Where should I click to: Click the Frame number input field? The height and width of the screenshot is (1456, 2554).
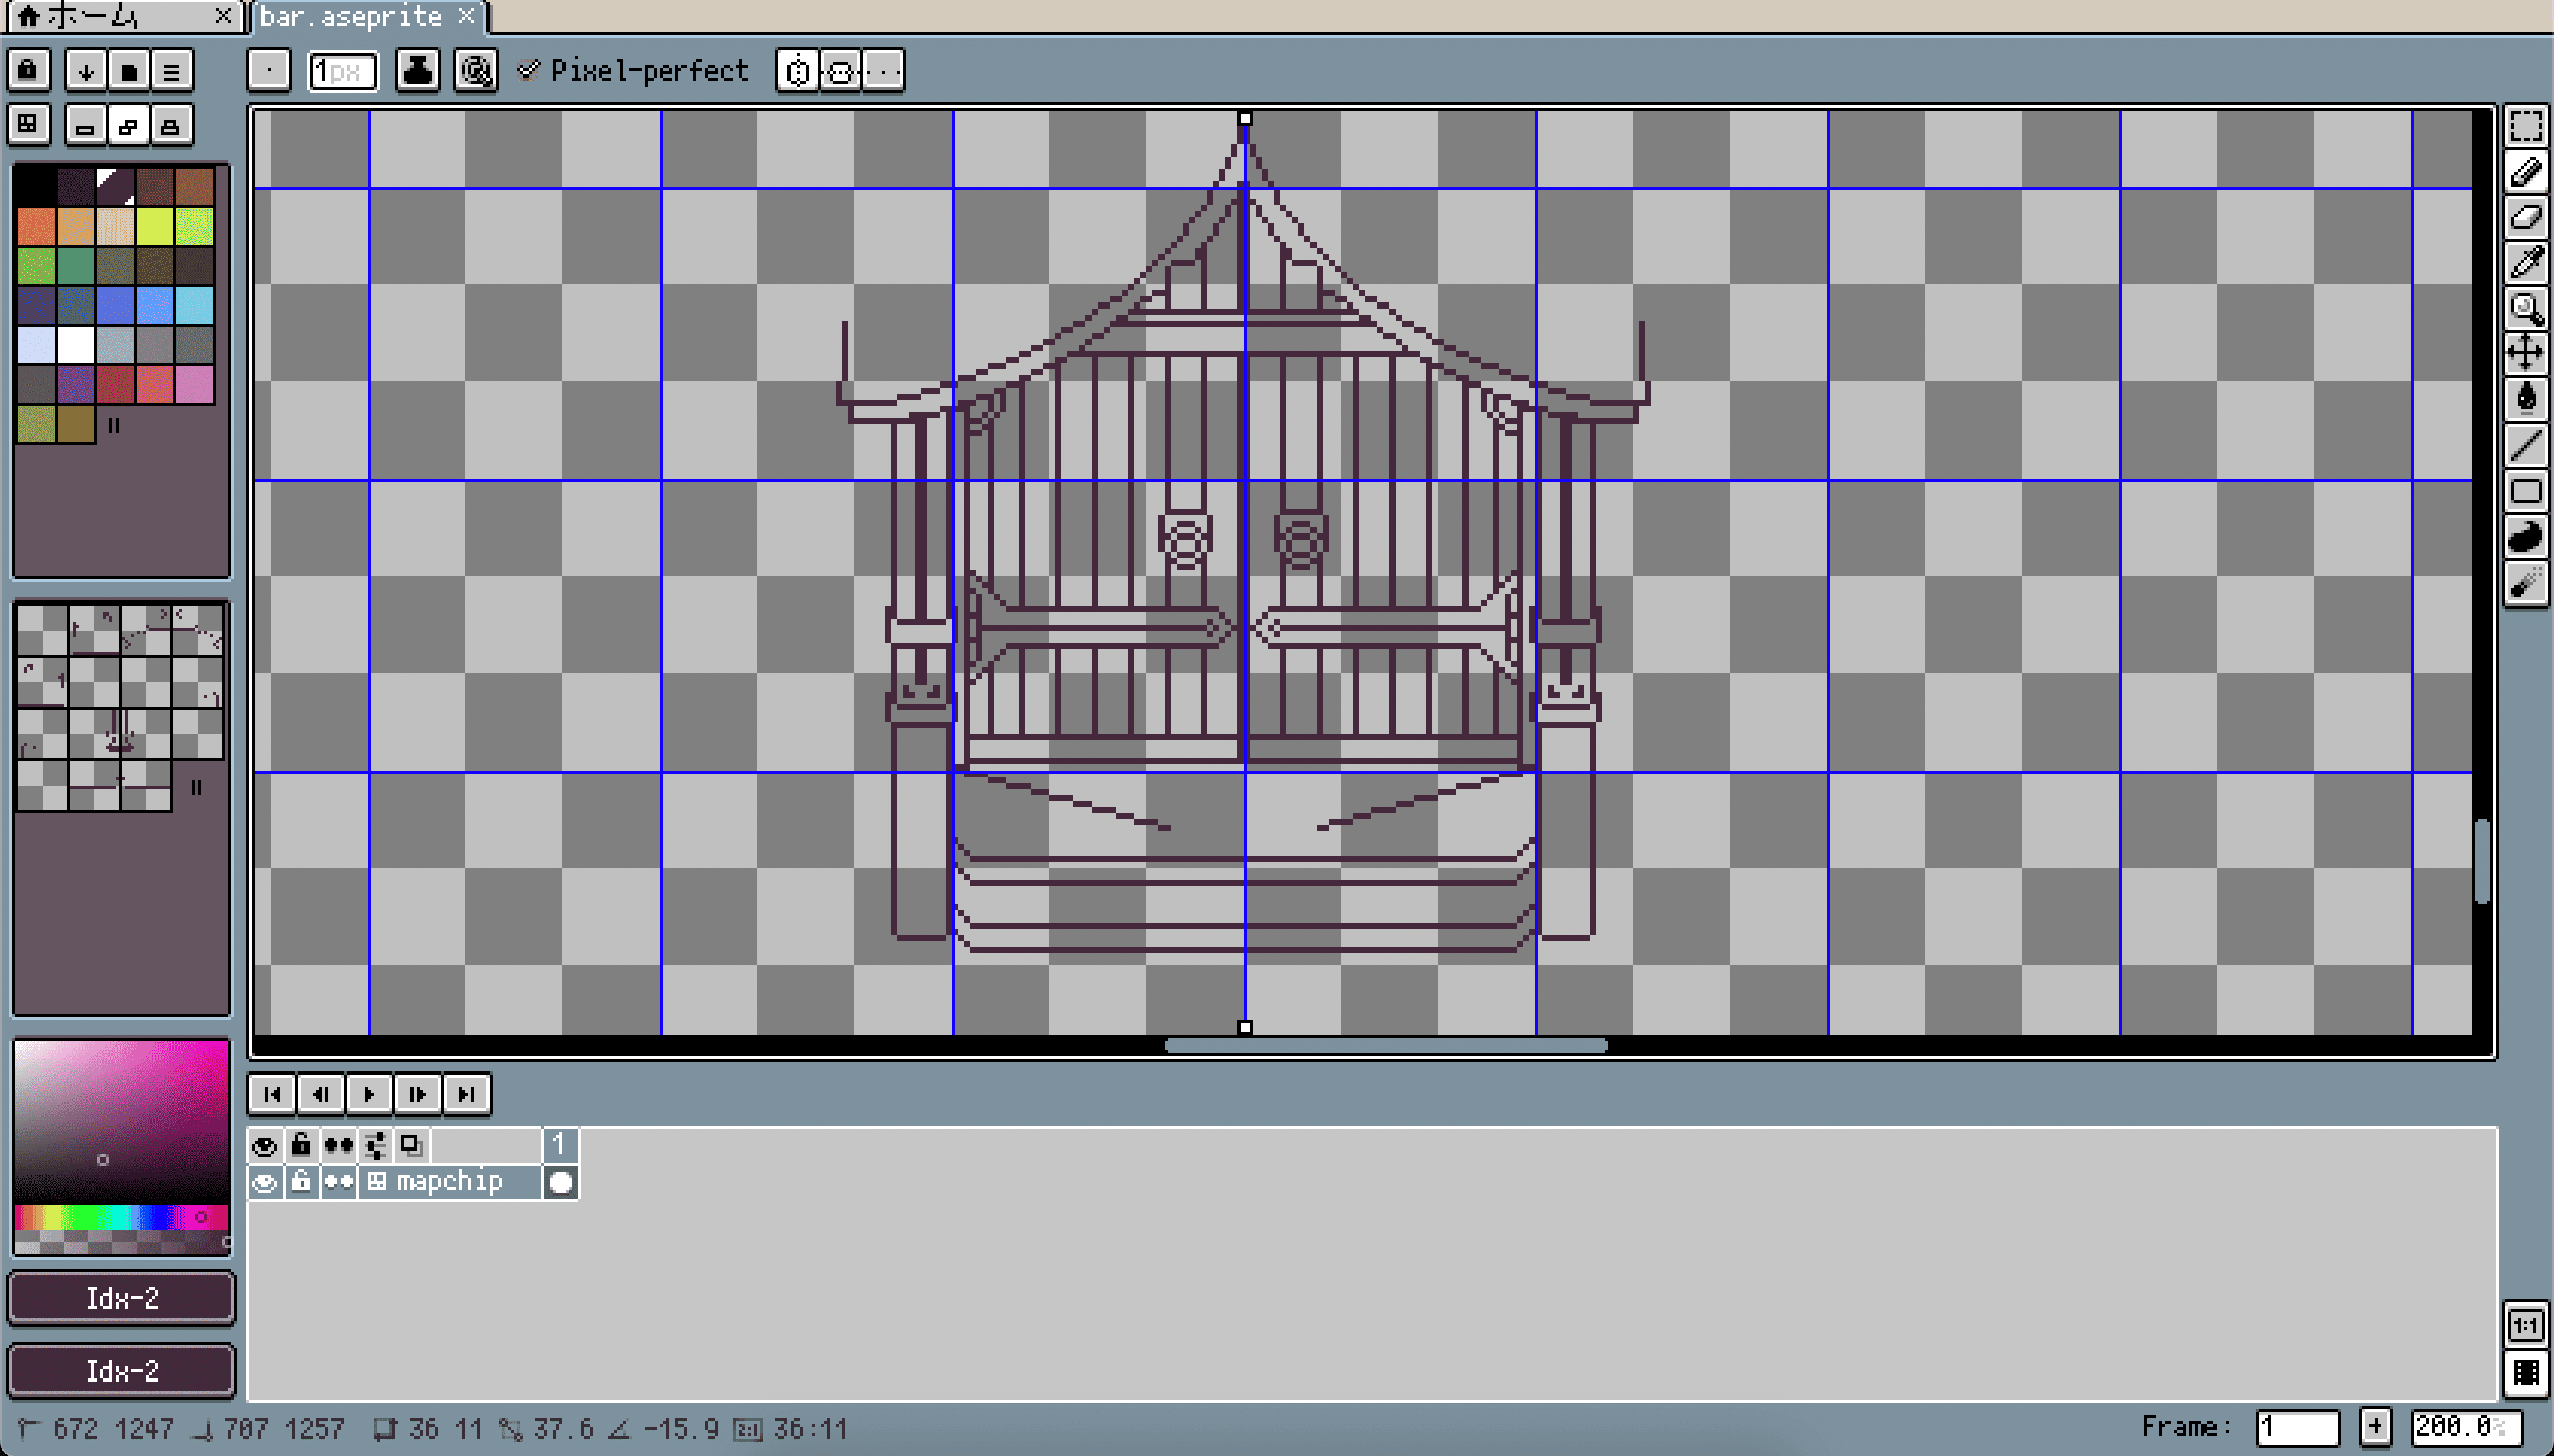[2296, 1427]
